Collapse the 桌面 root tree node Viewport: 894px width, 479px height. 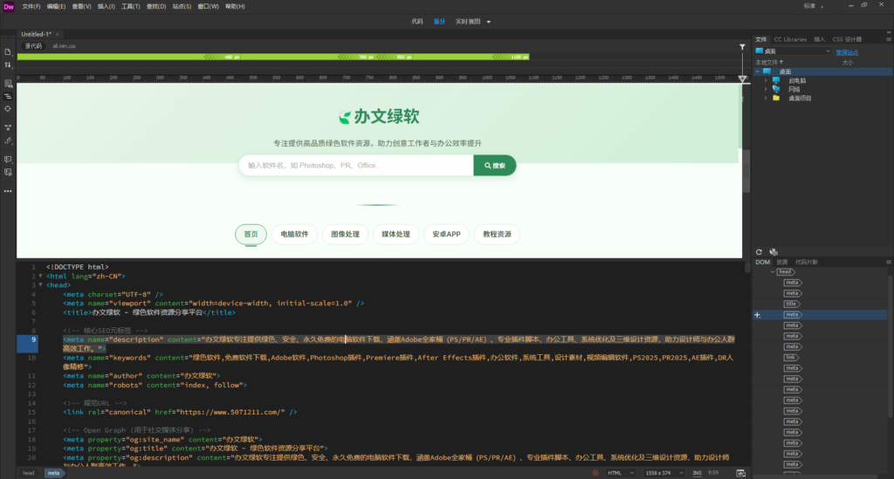tap(758, 72)
